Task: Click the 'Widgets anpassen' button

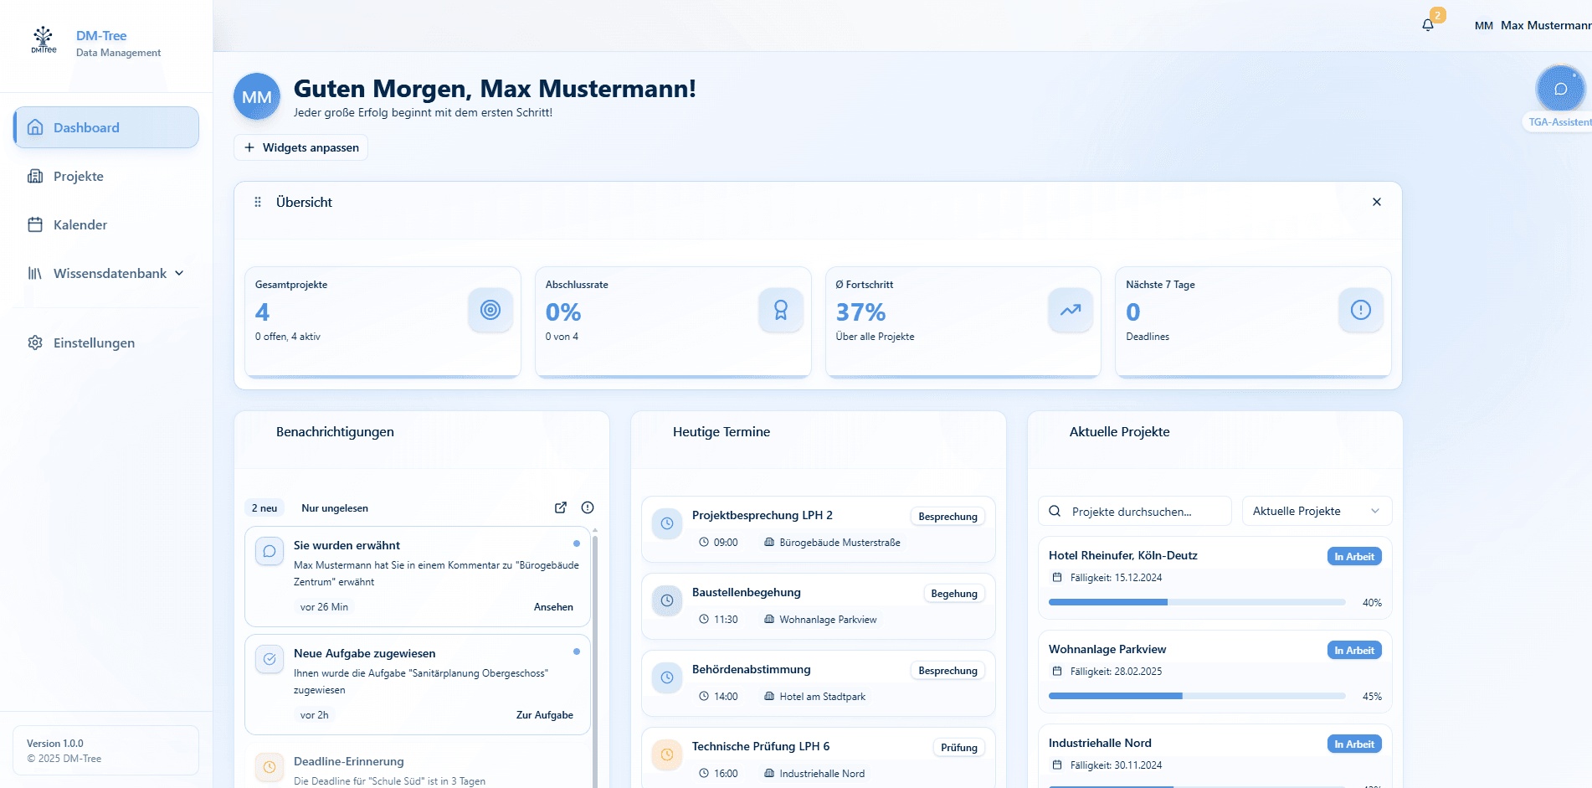Action: [x=300, y=147]
